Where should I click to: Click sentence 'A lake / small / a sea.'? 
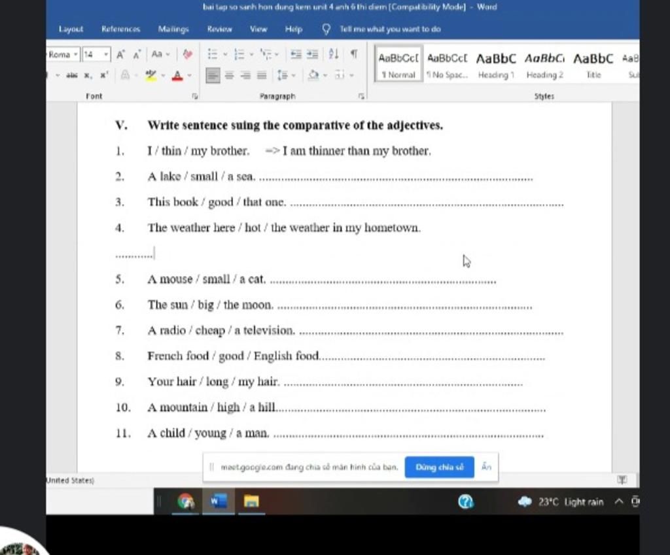202,177
